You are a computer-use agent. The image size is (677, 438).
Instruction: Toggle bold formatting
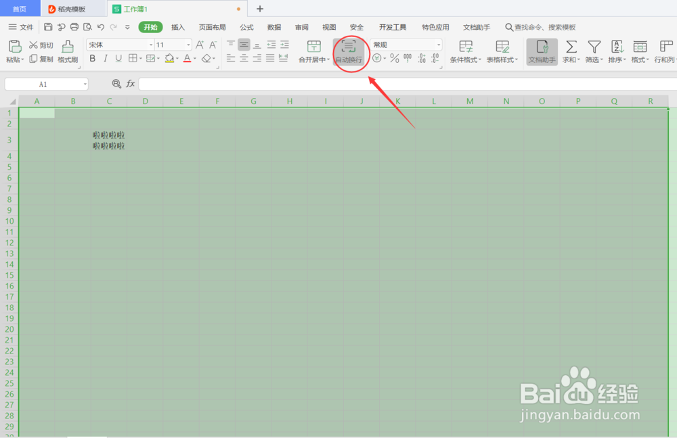tap(92, 59)
